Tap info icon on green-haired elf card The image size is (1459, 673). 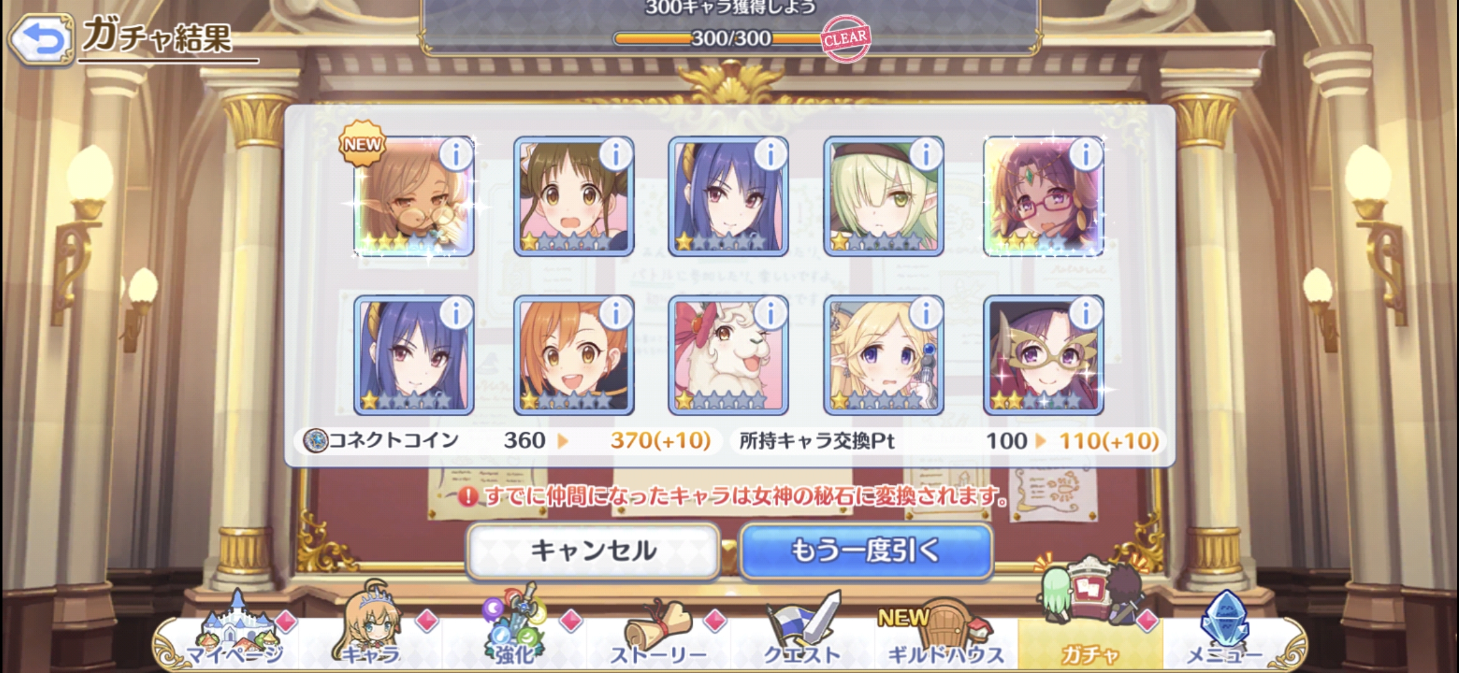tap(926, 153)
